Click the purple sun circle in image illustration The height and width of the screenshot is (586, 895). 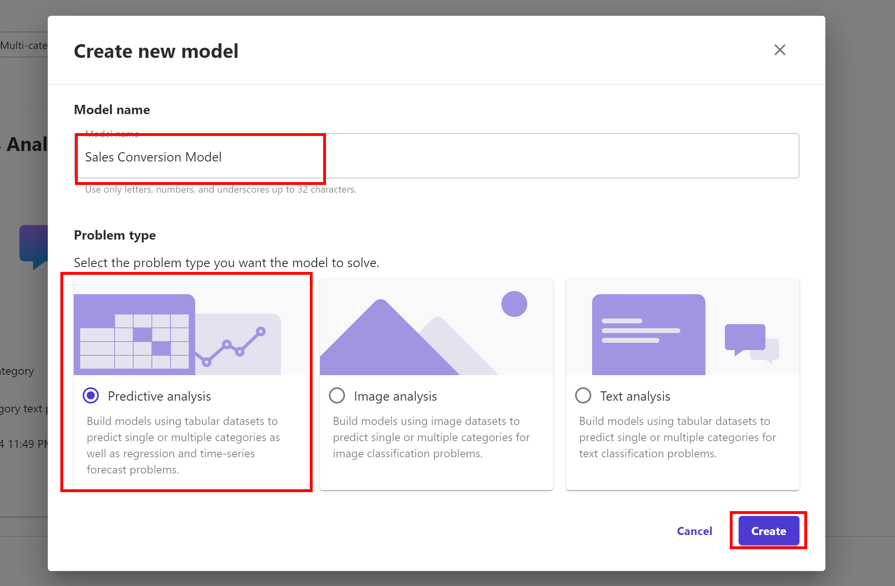pyautogui.click(x=514, y=304)
